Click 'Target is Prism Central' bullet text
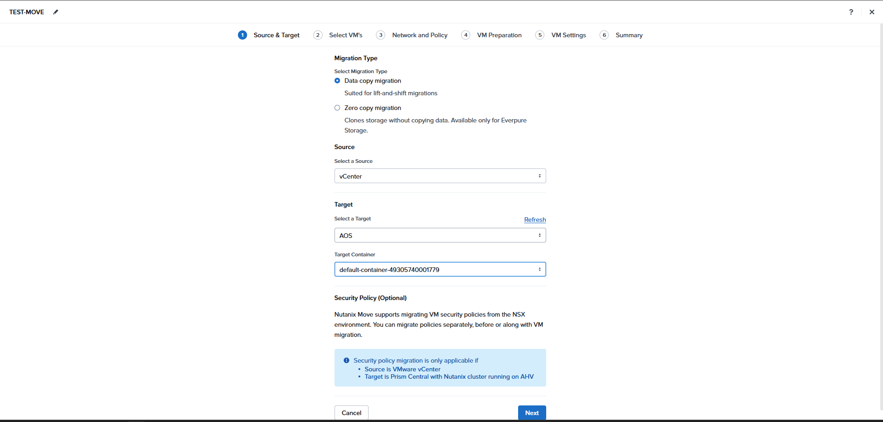 tap(449, 376)
